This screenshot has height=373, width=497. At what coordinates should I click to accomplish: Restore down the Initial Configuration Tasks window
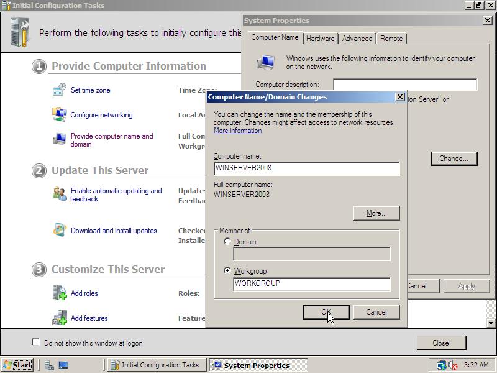(478, 6)
